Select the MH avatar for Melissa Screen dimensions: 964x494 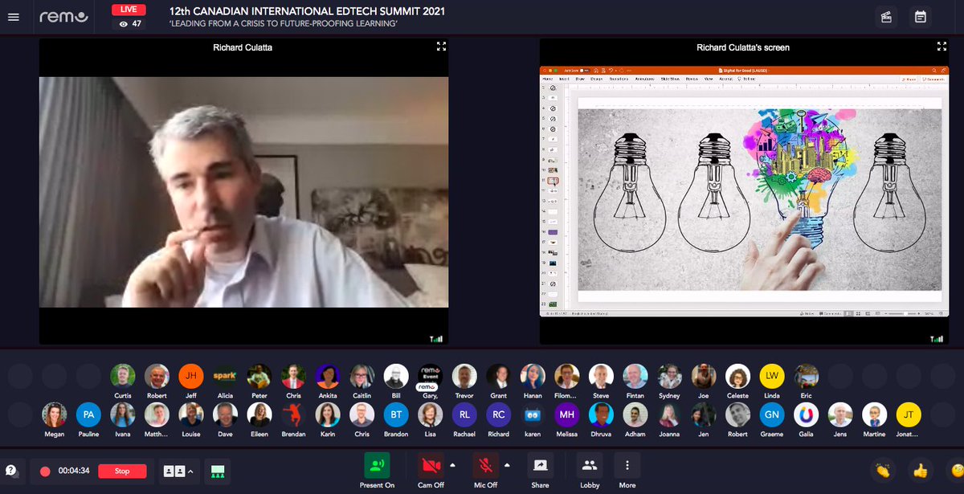(x=567, y=414)
